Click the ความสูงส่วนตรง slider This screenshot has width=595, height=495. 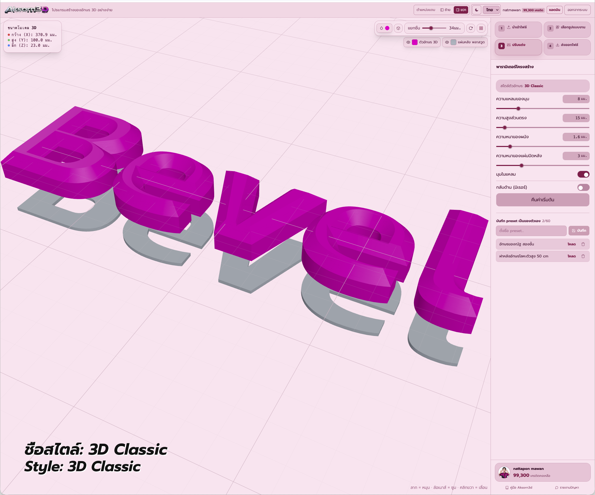(x=543, y=127)
